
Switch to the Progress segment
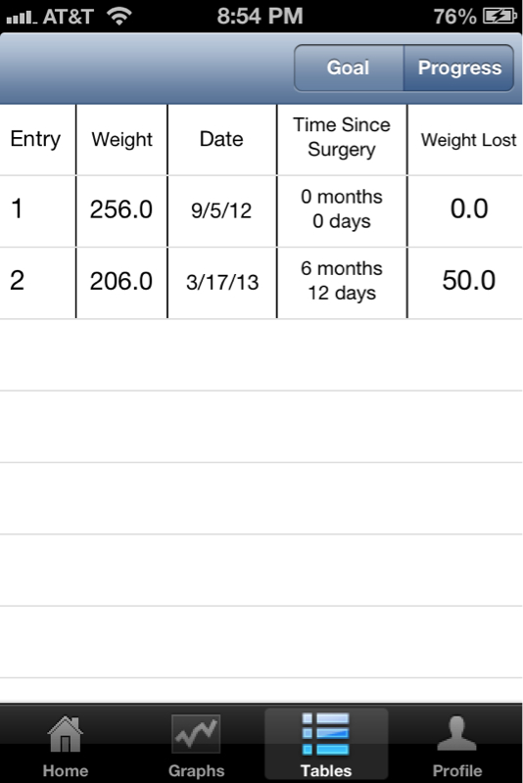tap(459, 68)
